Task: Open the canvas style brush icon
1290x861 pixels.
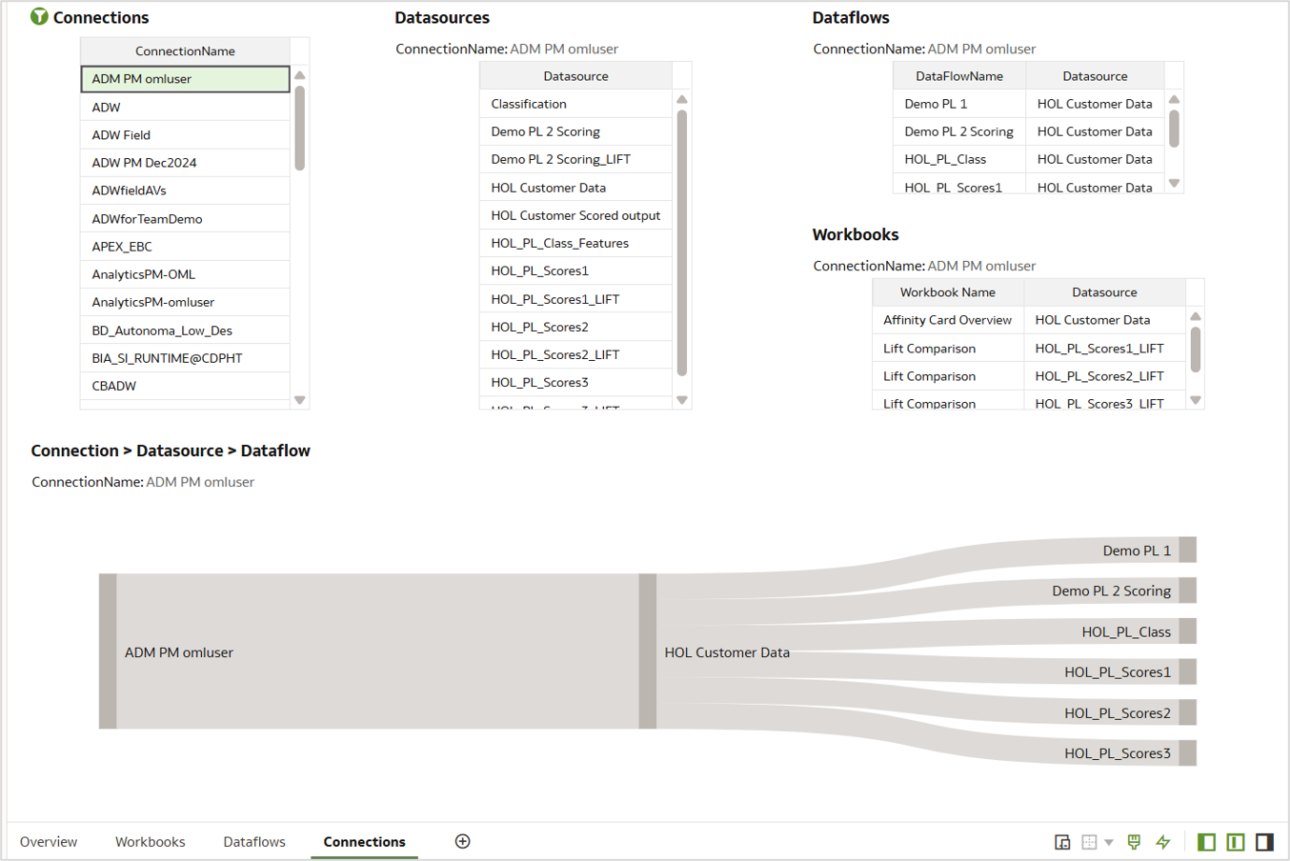Action: pos(1133,842)
